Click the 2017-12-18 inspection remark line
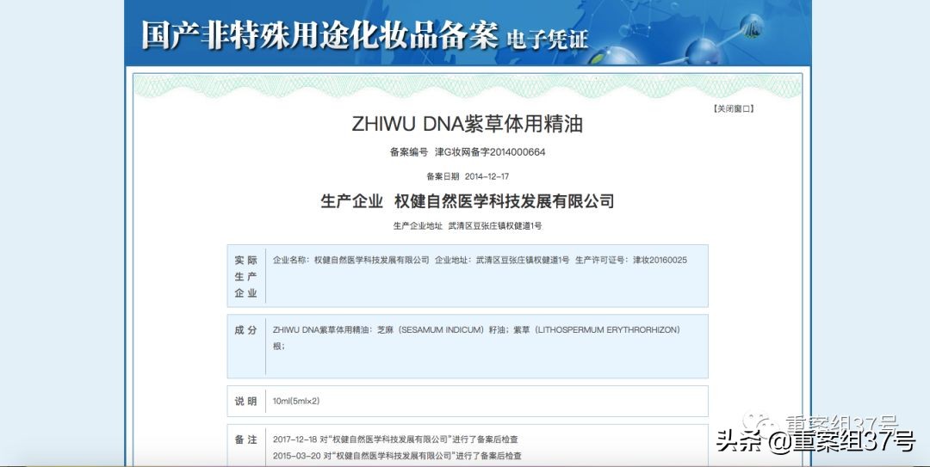The height and width of the screenshot is (467, 930). tap(395, 439)
